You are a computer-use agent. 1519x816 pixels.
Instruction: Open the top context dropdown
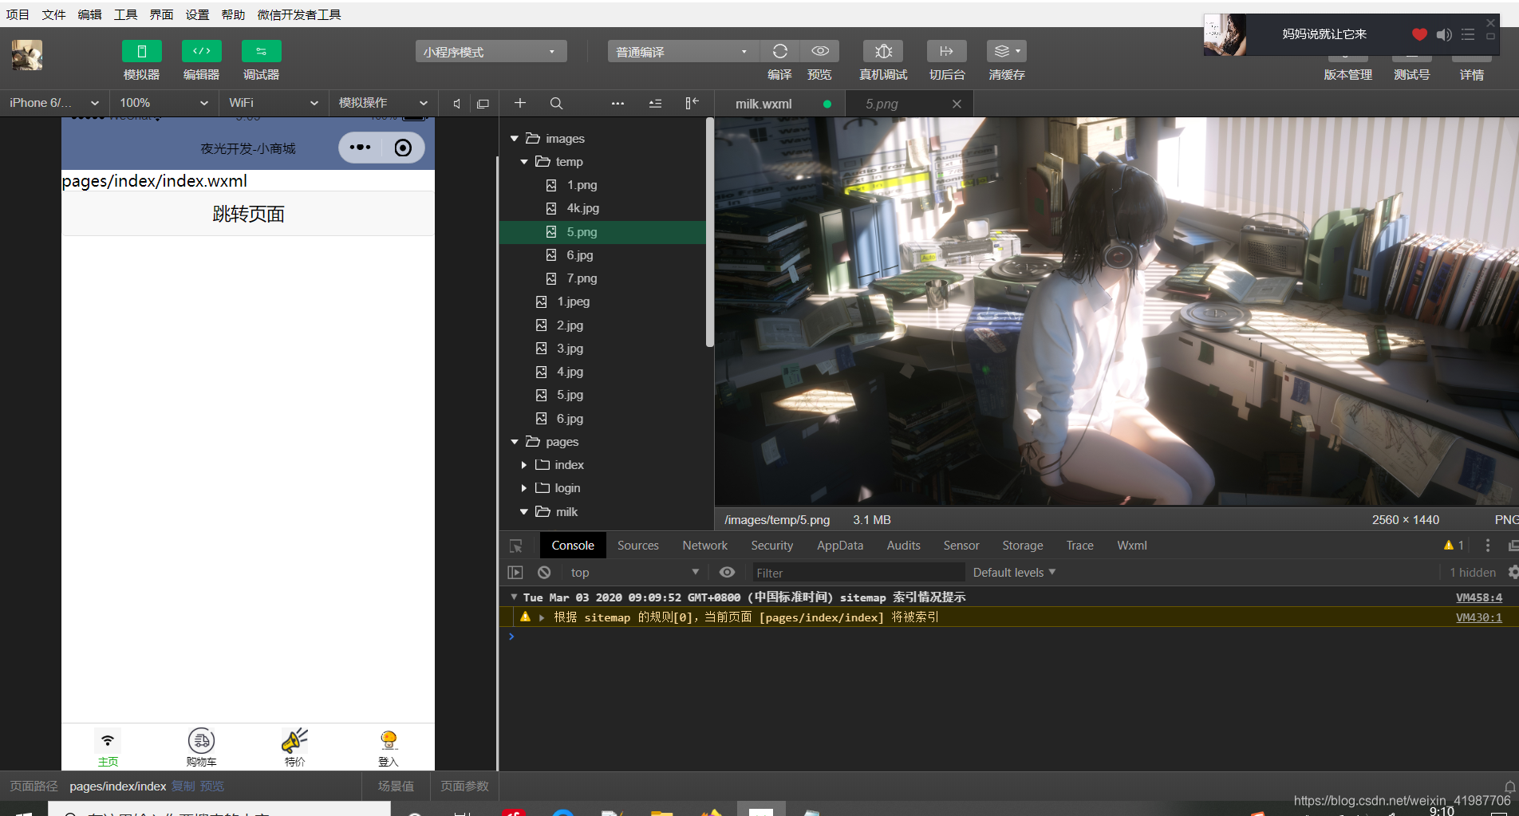634,573
